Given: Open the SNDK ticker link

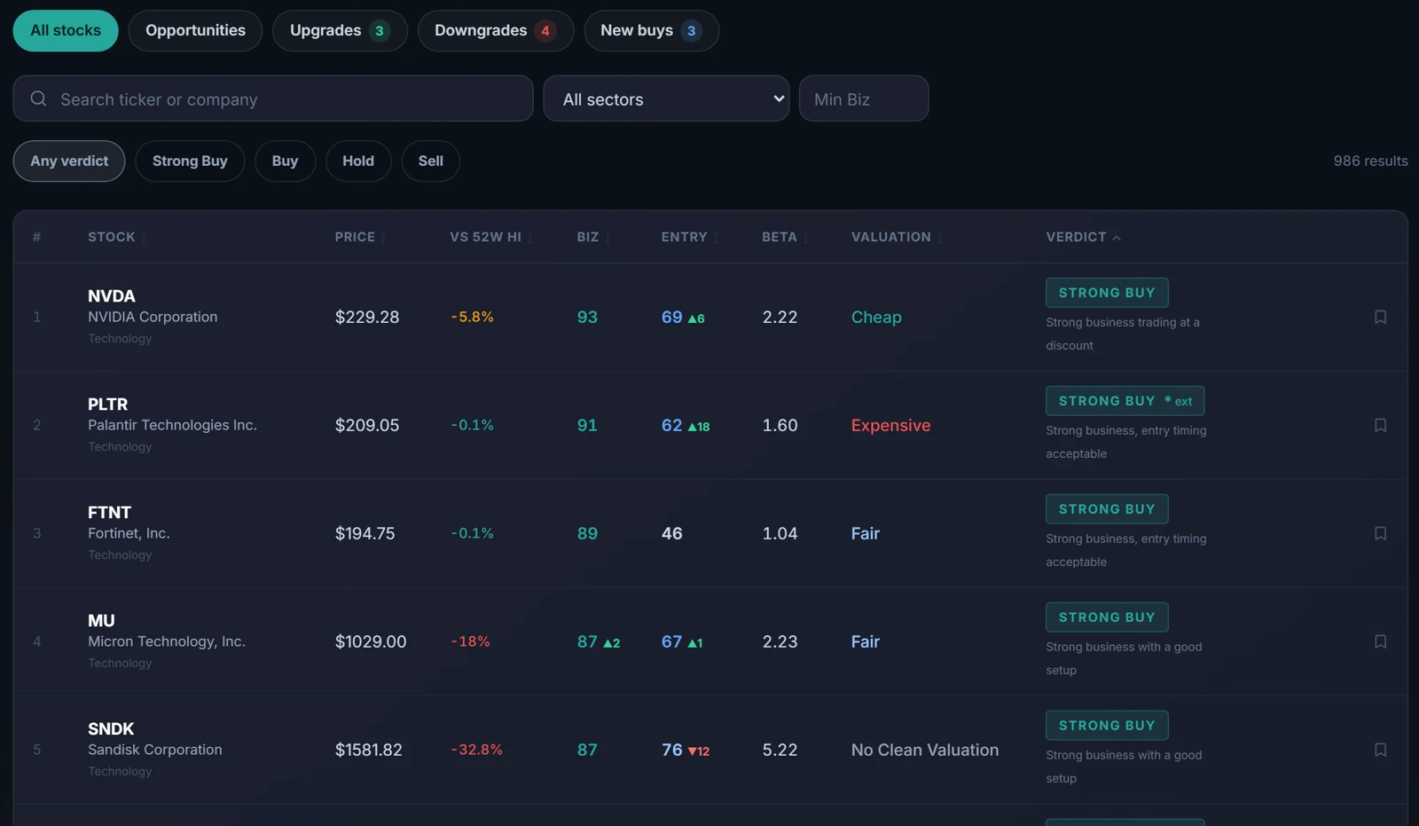Looking at the screenshot, I should coord(111,729).
